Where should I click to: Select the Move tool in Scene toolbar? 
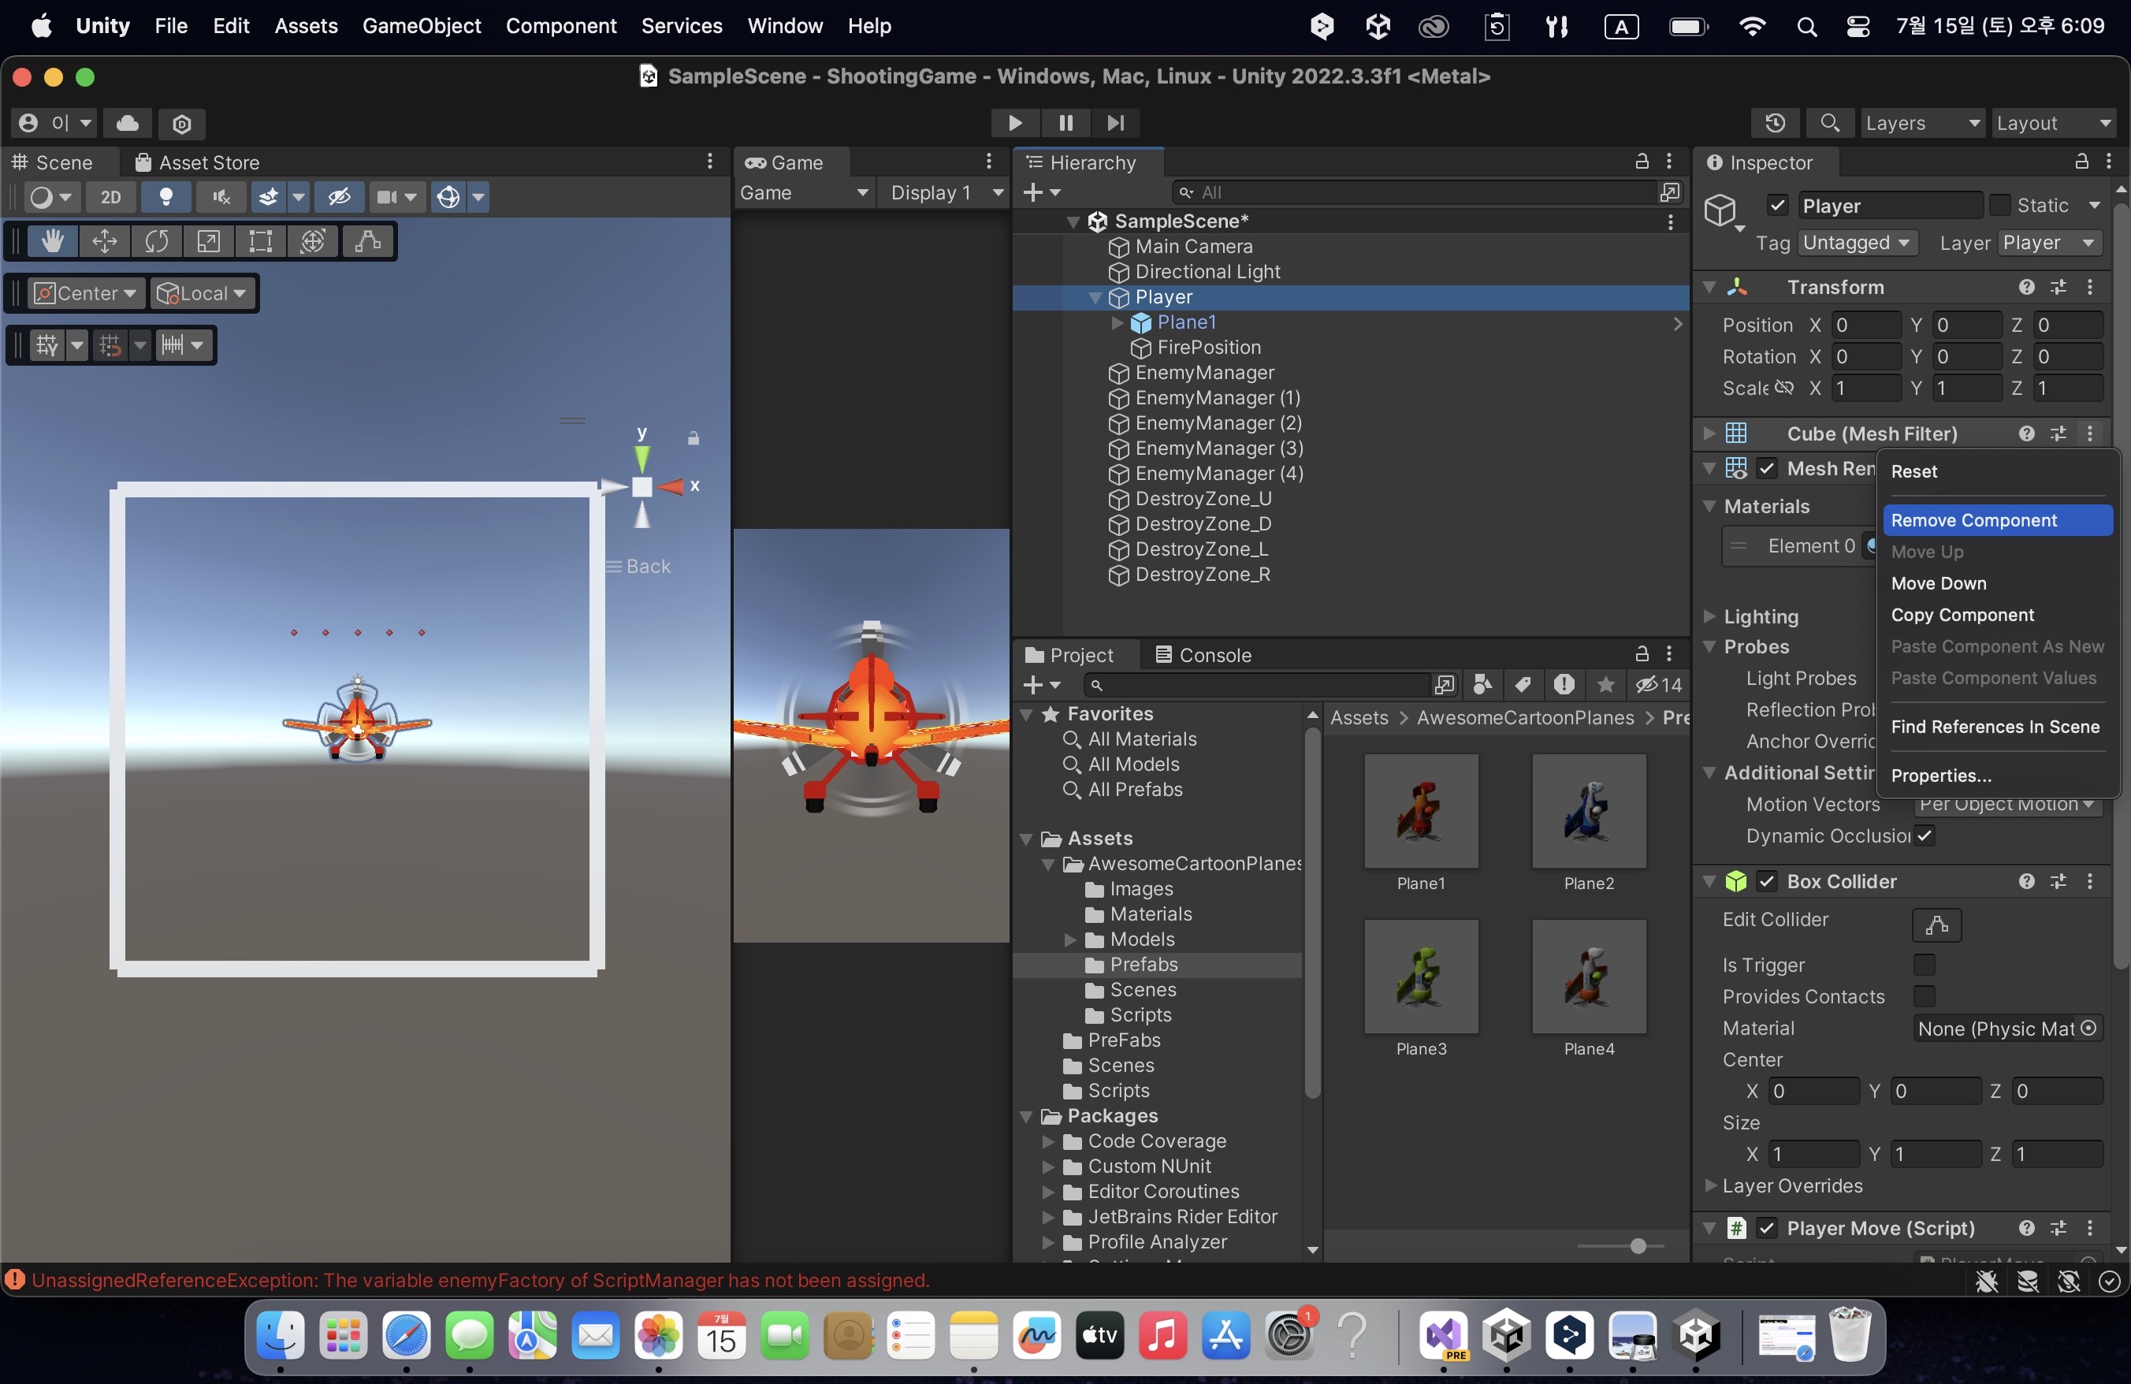(105, 242)
